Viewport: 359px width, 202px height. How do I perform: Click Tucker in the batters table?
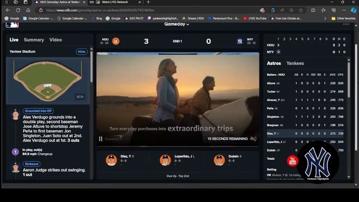(x=271, y=91)
